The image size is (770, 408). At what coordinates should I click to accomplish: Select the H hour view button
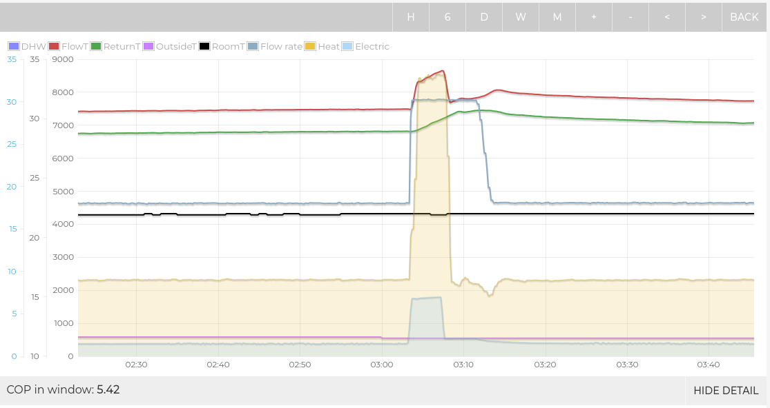tap(411, 17)
